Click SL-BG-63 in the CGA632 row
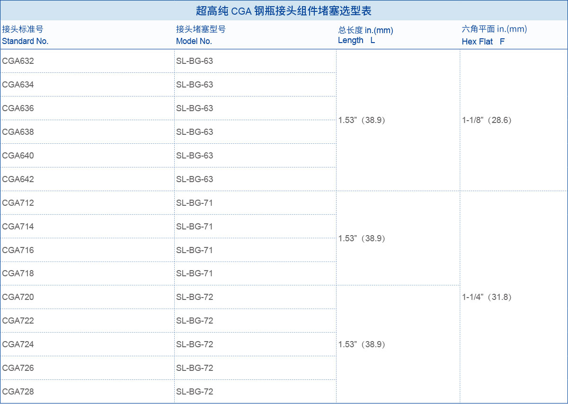568x404 pixels. click(x=195, y=61)
